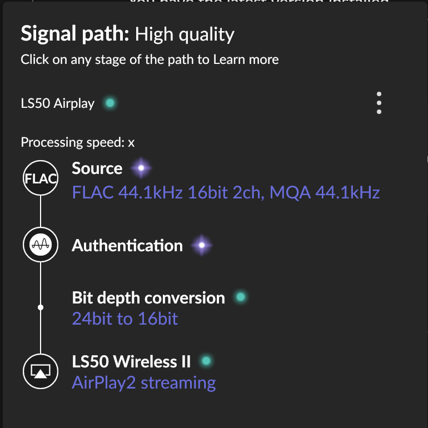Open the AirPlay2 streaming details link
The height and width of the screenshot is (428, 428).
coord(143,383)
